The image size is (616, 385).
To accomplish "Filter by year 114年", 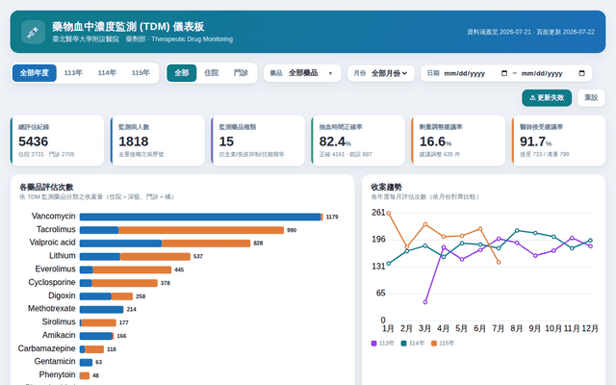I will 107,73.
